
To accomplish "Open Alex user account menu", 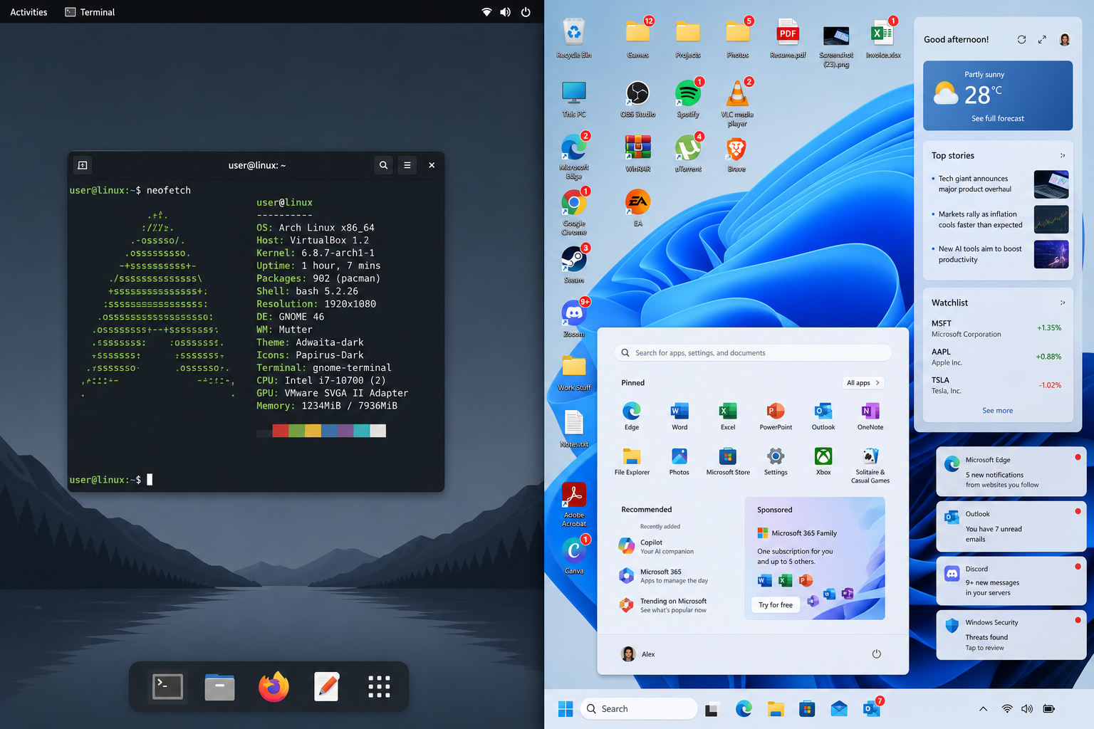I will (x=638, y=654).
